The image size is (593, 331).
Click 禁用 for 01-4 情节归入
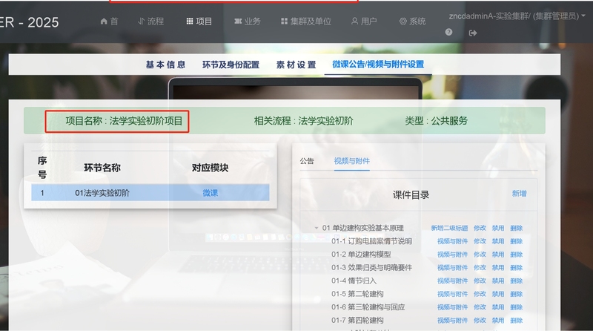click(497, 281)
